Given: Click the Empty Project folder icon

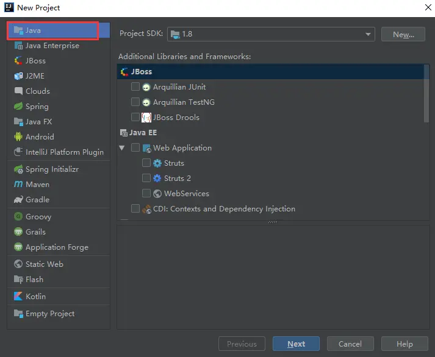Looking at the screenshot, I should point(18,314).
